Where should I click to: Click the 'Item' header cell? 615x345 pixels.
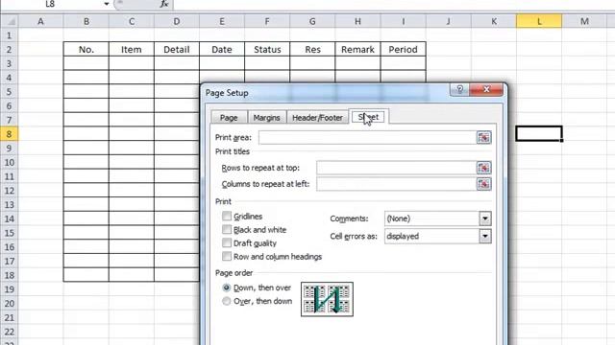(x=132, y=49)
